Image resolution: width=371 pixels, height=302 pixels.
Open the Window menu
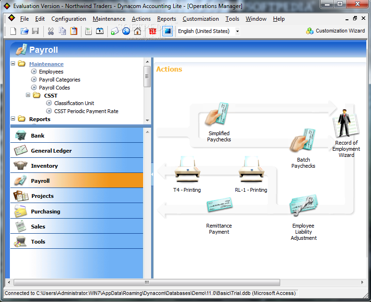pyautogui.click(x=256, y=19)
